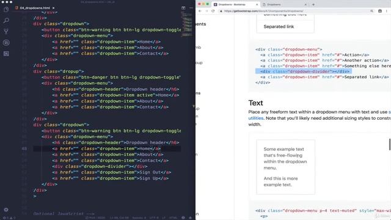The height and width of the screenshot is (220, 391).
Task: Click the Sign Out anchor code line
Action: click(x=111, y=172)
